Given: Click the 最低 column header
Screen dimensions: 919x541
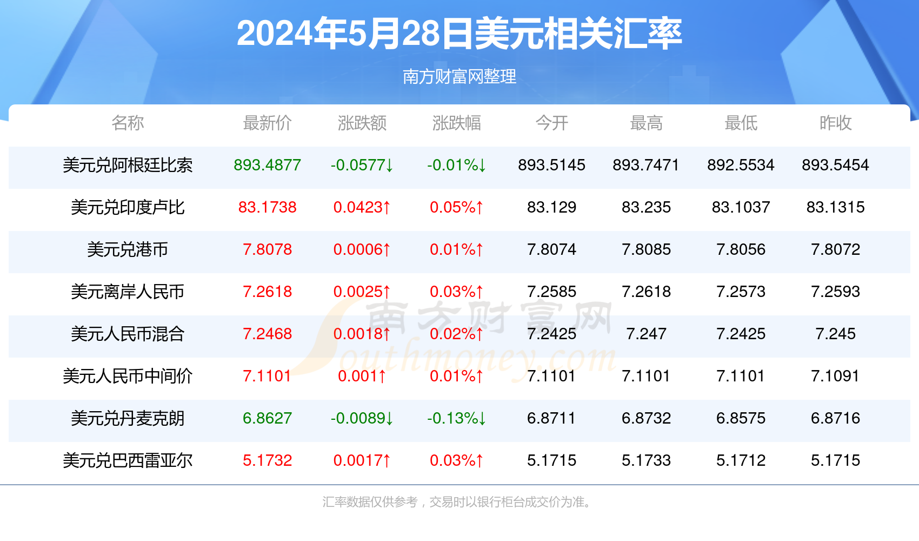Looking at the screenshot, I should pyautogui.click(x=741, y=123).
